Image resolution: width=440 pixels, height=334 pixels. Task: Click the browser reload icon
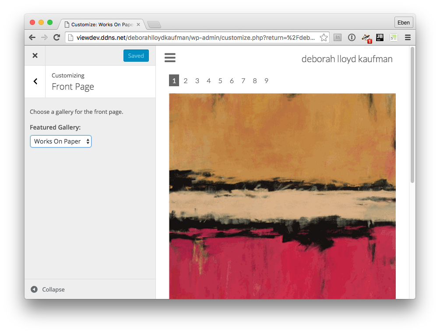click(56, 38)
